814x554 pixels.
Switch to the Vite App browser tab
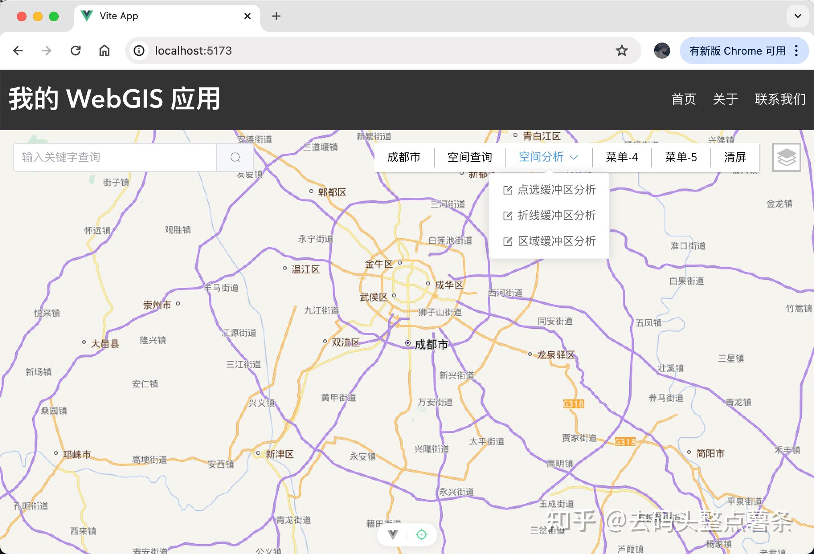point(119,16)
